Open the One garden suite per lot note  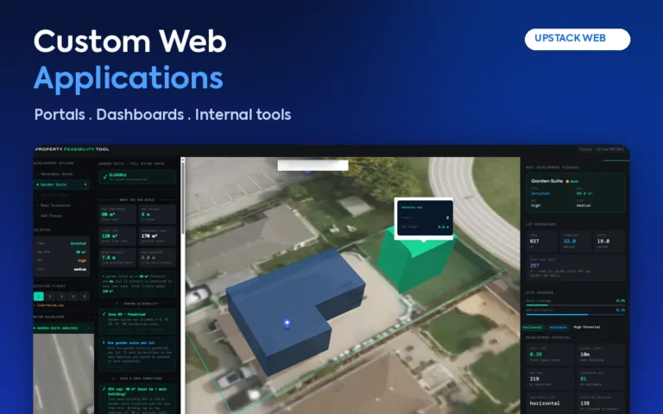click(137, 352)
